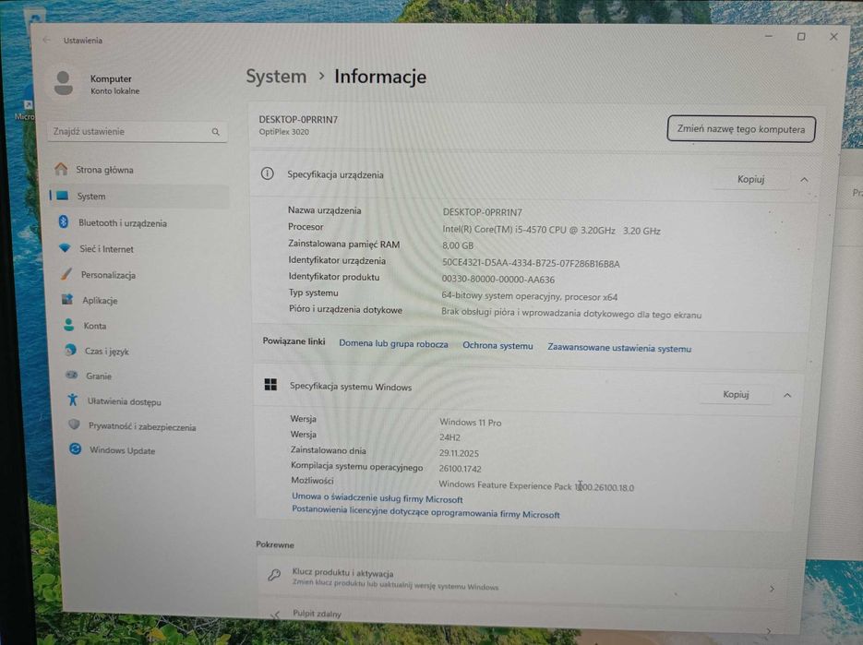The width and height of the screenshot is (863, 645).
Task: Click the Personalizacja brush icon
Action: [66, 273]
